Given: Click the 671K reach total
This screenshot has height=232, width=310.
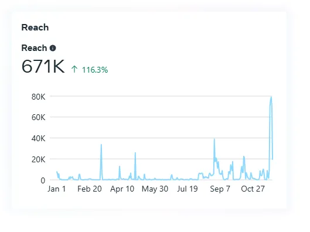Looking at the screenshot, I should [x=43, y=66].
